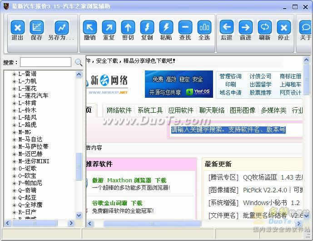
Task: Expand the M-迈巴赫 tree node
Action: [x=14, y=154]
